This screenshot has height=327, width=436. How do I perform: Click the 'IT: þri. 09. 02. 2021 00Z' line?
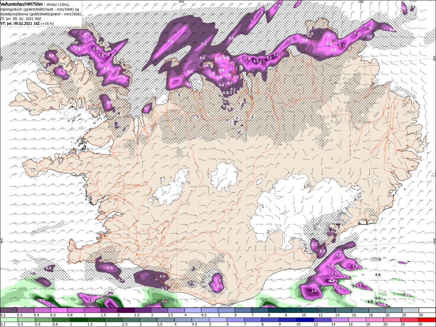(20, 19)
